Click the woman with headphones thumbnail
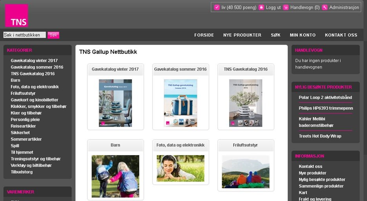Image resolution: width=367 pixels, height=201 pixels. click(181, 168)
